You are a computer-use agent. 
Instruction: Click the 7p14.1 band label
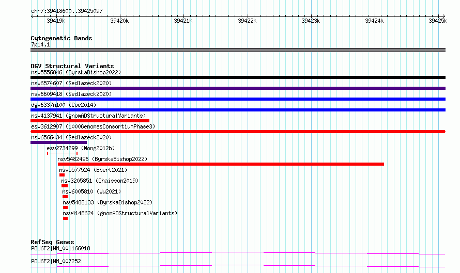click(40, 44)
